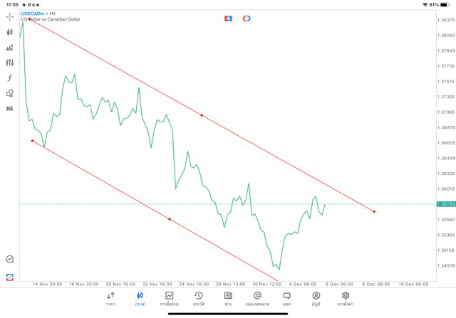Screen dimensions: 456x318
Task: Tap the red-blue circular icon at chart top
Action: point(247,18)
